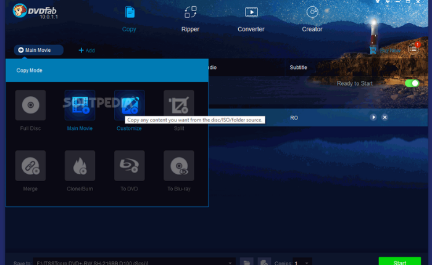Toggle the Ready to Start switch
Viewport: 432px width, 265px height.
(x=412, y=83)
